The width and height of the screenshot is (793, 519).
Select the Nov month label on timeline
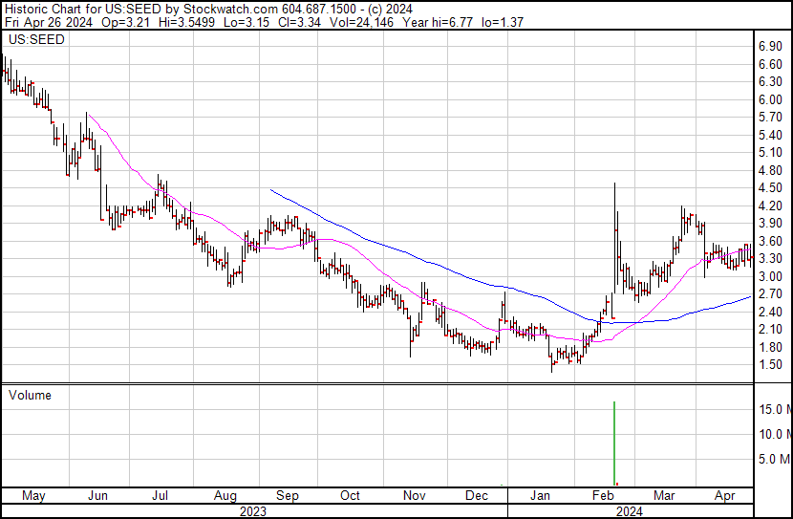click(414, 496)
